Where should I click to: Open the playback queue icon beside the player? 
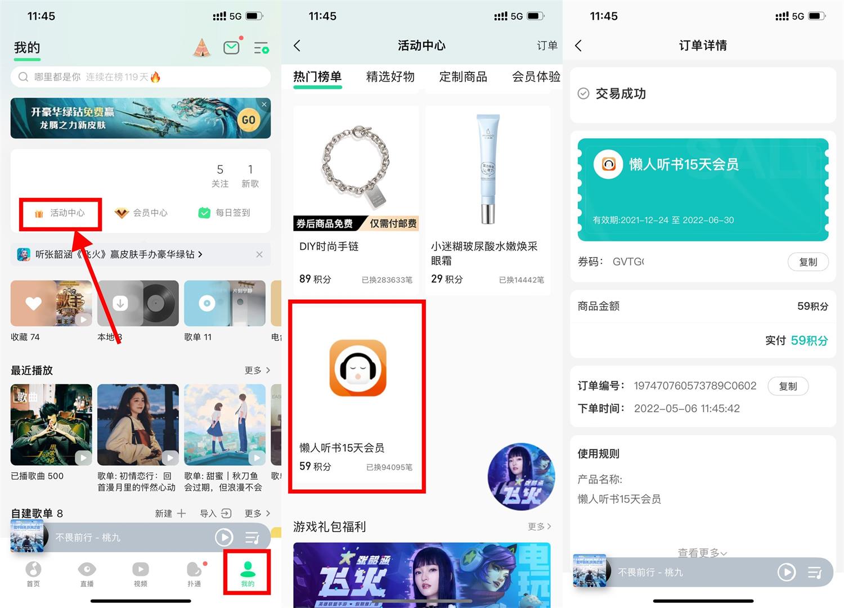point(252,537)
